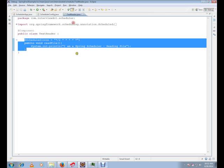Click the package declaration line
Viewport: 224px width, 168px height.
click(46, 18)
